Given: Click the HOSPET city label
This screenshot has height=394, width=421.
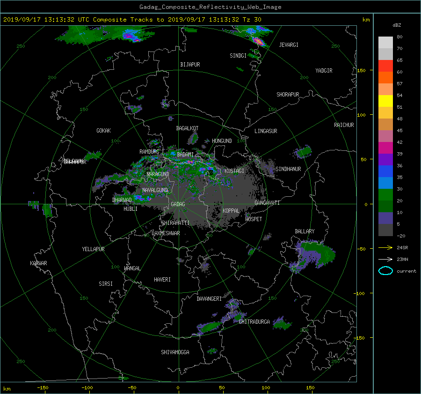Looking at the screenshot, I should pyautogui.click(x=254, y=219).
